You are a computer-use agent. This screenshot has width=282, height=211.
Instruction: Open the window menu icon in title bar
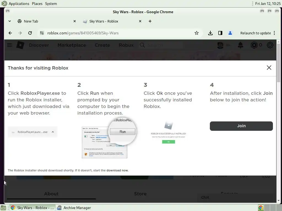pyautogui.click(x=7, y=11)
